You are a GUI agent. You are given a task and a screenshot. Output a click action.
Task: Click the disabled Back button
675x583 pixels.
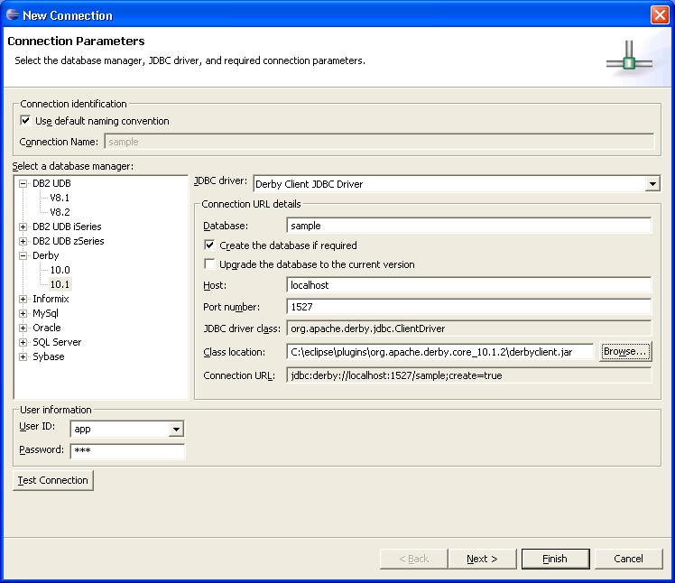coord(413,559)
